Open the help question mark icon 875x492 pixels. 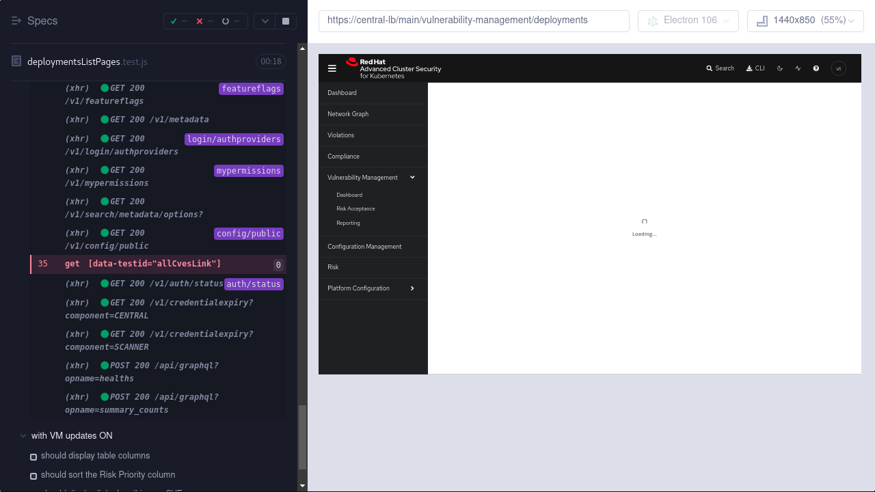pyautogui.click(x=816, y=68)
